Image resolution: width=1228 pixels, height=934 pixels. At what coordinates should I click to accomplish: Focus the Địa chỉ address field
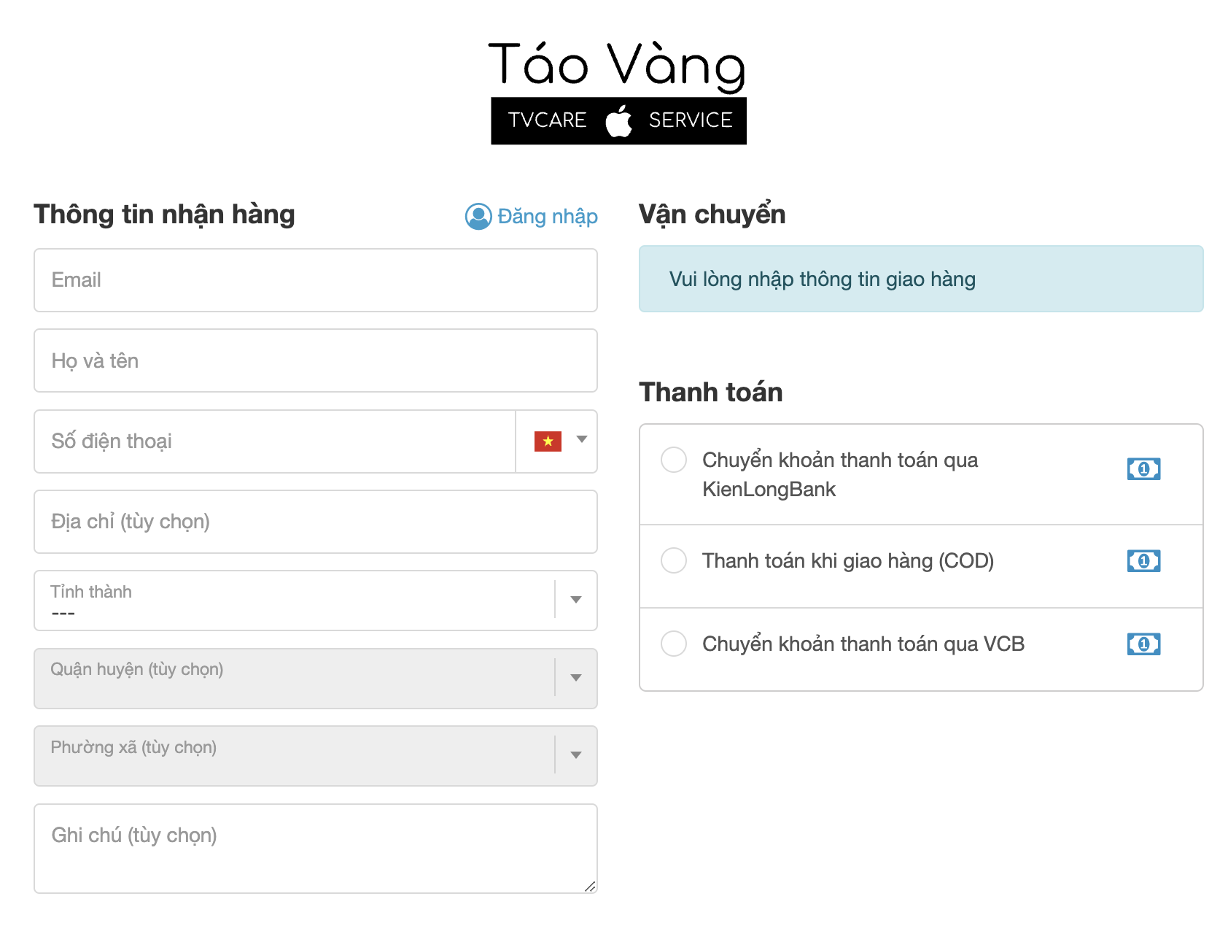pos(315,522)
